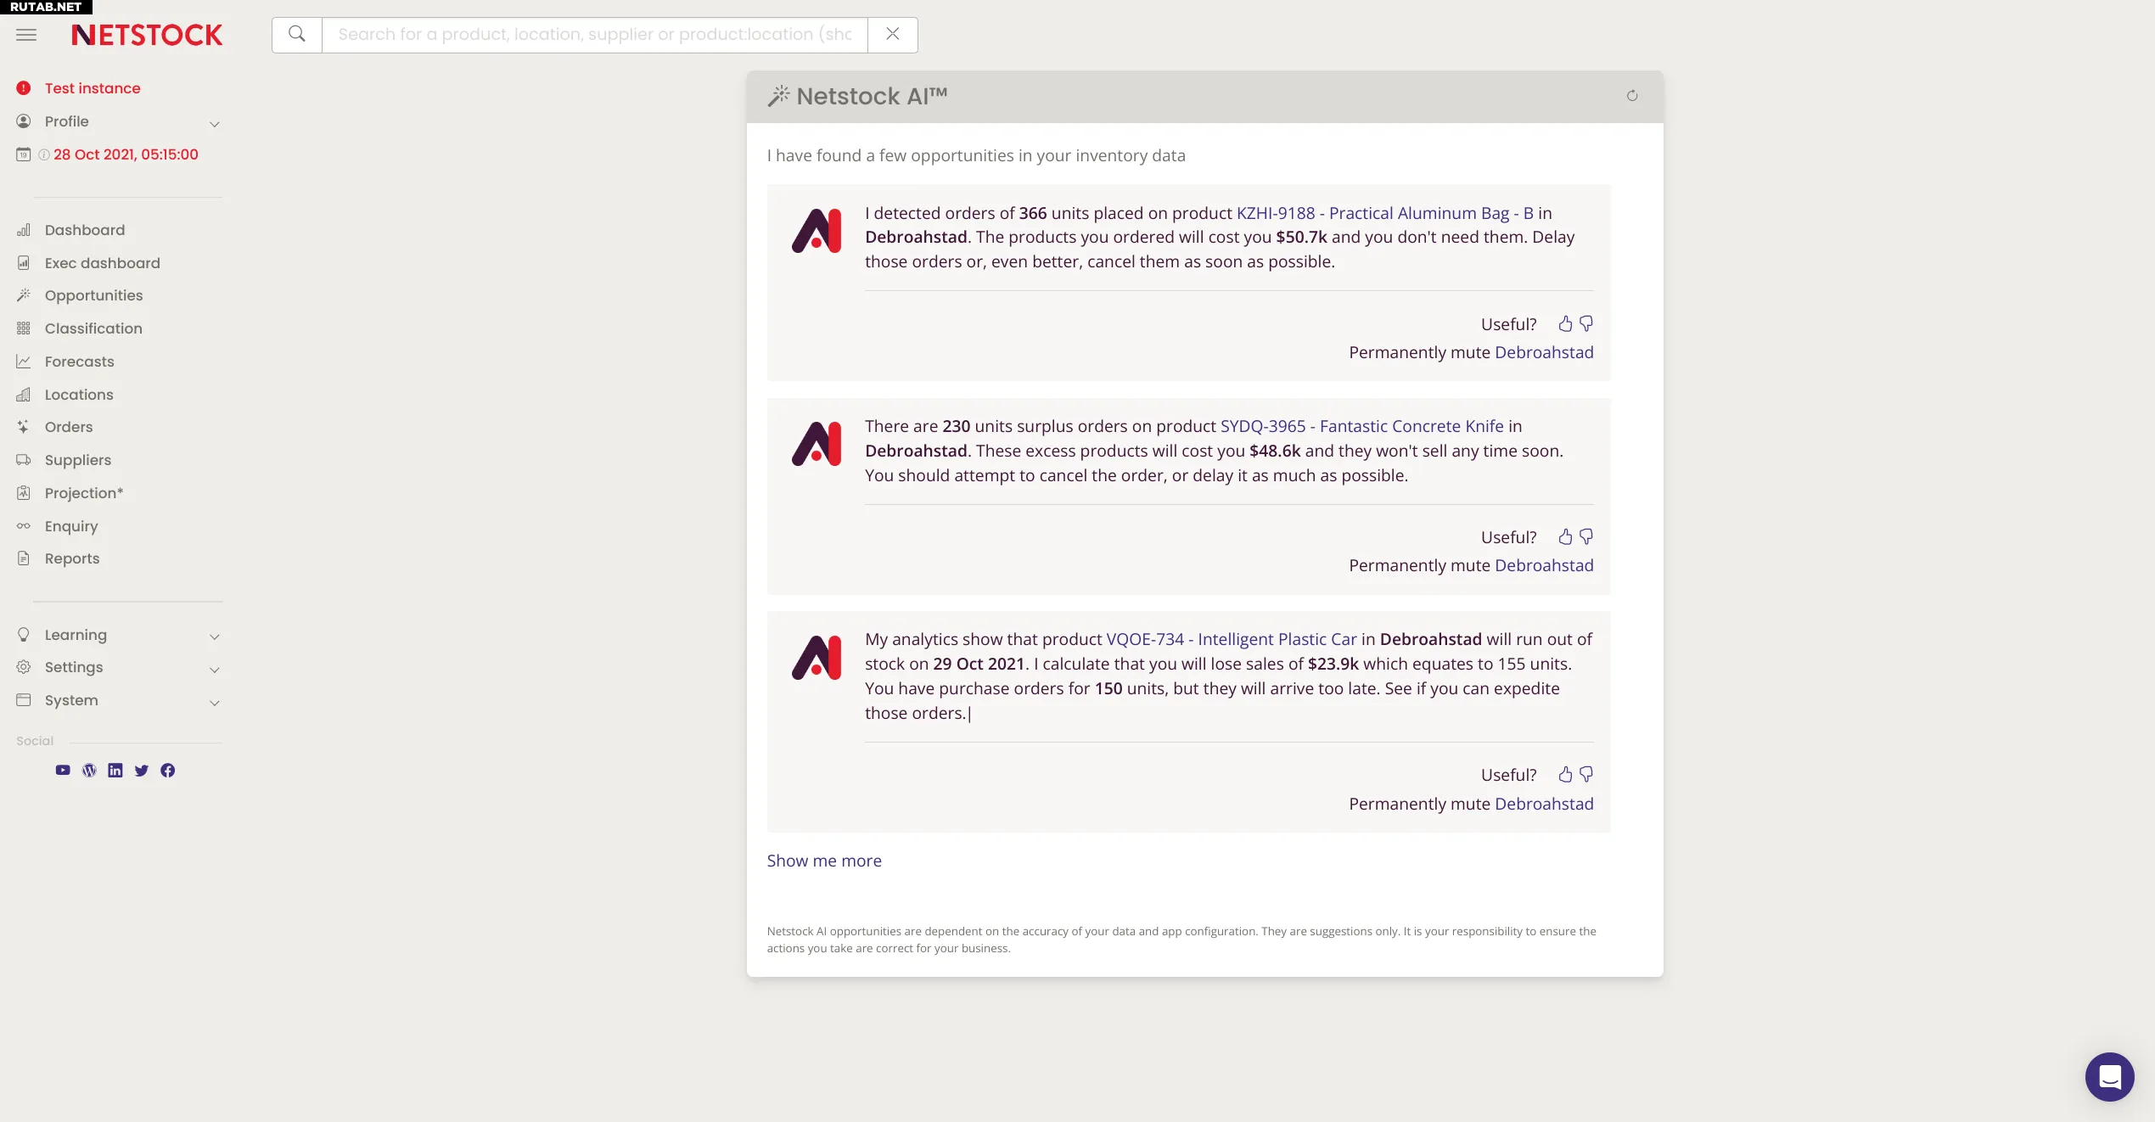Thumbs up the Concrete Knife opportunity
2155x1122 pixels.
1566,536
